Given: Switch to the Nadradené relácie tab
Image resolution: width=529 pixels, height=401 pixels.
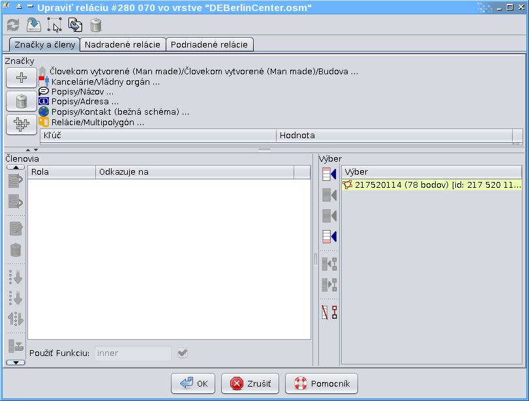Looking at the screenshot, I should click(x=123, y=45).
